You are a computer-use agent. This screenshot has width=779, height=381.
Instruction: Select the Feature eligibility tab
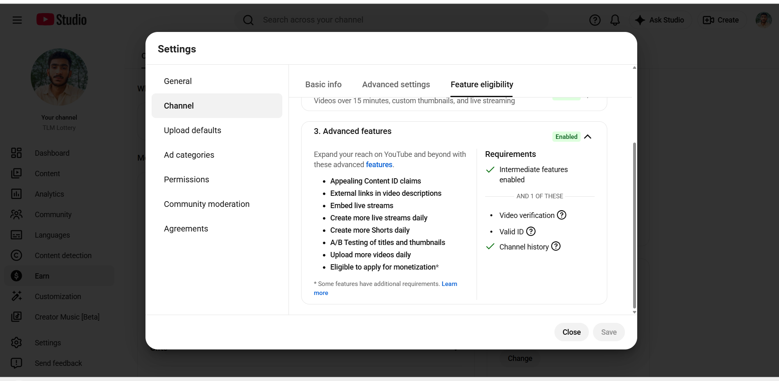[x=482, y=84]
